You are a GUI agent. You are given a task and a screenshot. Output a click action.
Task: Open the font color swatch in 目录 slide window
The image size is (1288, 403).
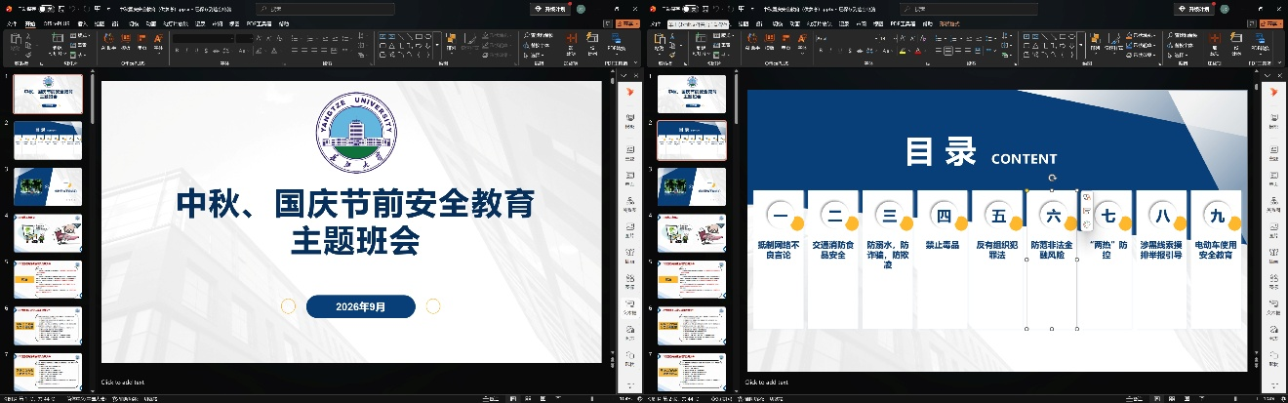pyautogui.click(x=917, y=50)
